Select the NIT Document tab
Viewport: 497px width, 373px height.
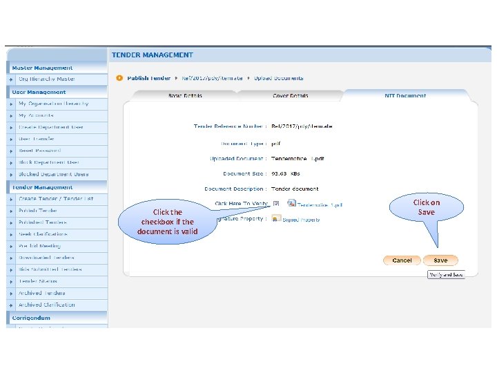click(x=405, y=95)
